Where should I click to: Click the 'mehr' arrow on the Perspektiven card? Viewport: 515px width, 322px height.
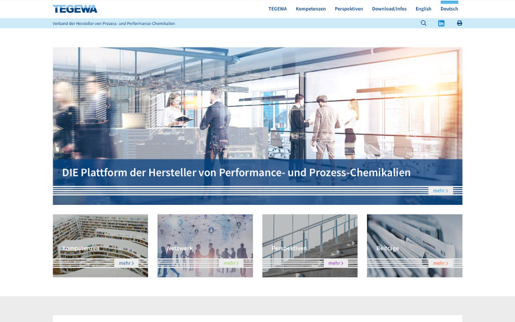336,262
